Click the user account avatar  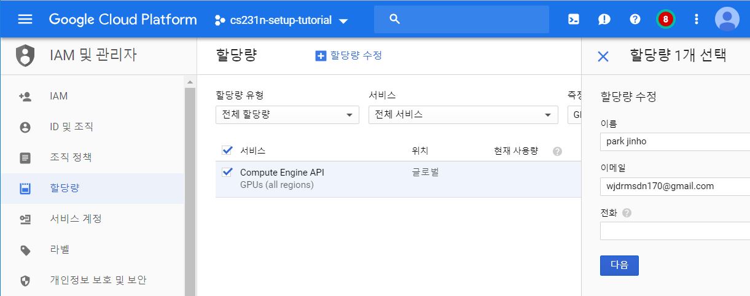pyautogui.click(x=727, y=19)
